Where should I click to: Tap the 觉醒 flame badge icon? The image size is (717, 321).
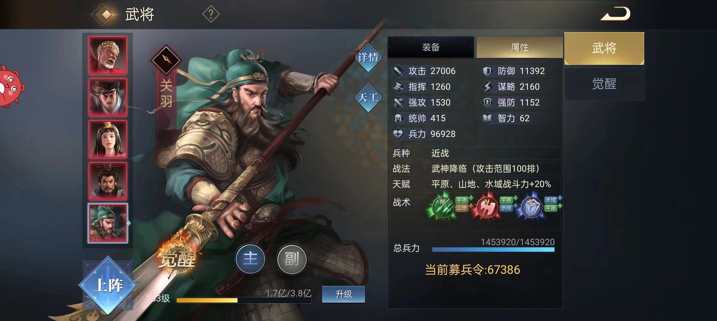pyautogui.click(x=178, y=258)
